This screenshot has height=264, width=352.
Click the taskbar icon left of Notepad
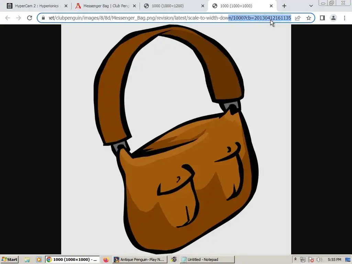[x=174, y=260]
